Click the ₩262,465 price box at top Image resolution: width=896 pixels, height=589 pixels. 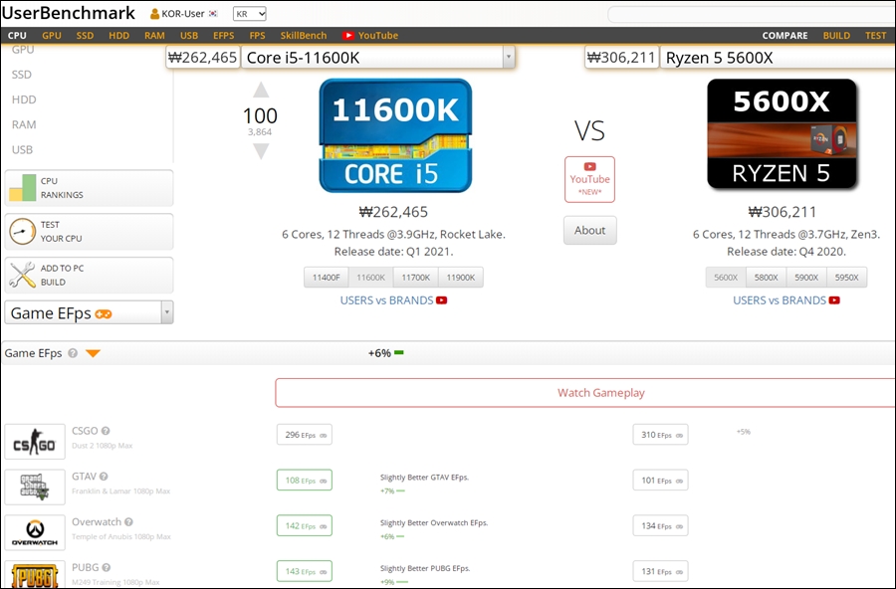point(203,58)
